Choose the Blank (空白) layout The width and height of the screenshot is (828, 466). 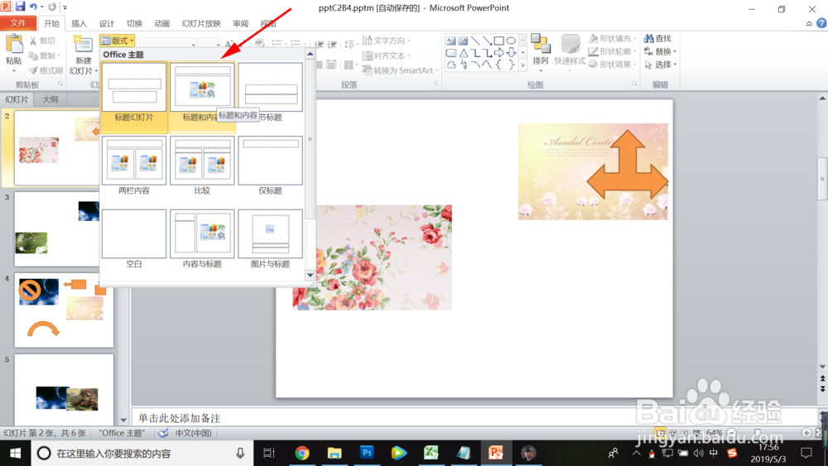134,239
